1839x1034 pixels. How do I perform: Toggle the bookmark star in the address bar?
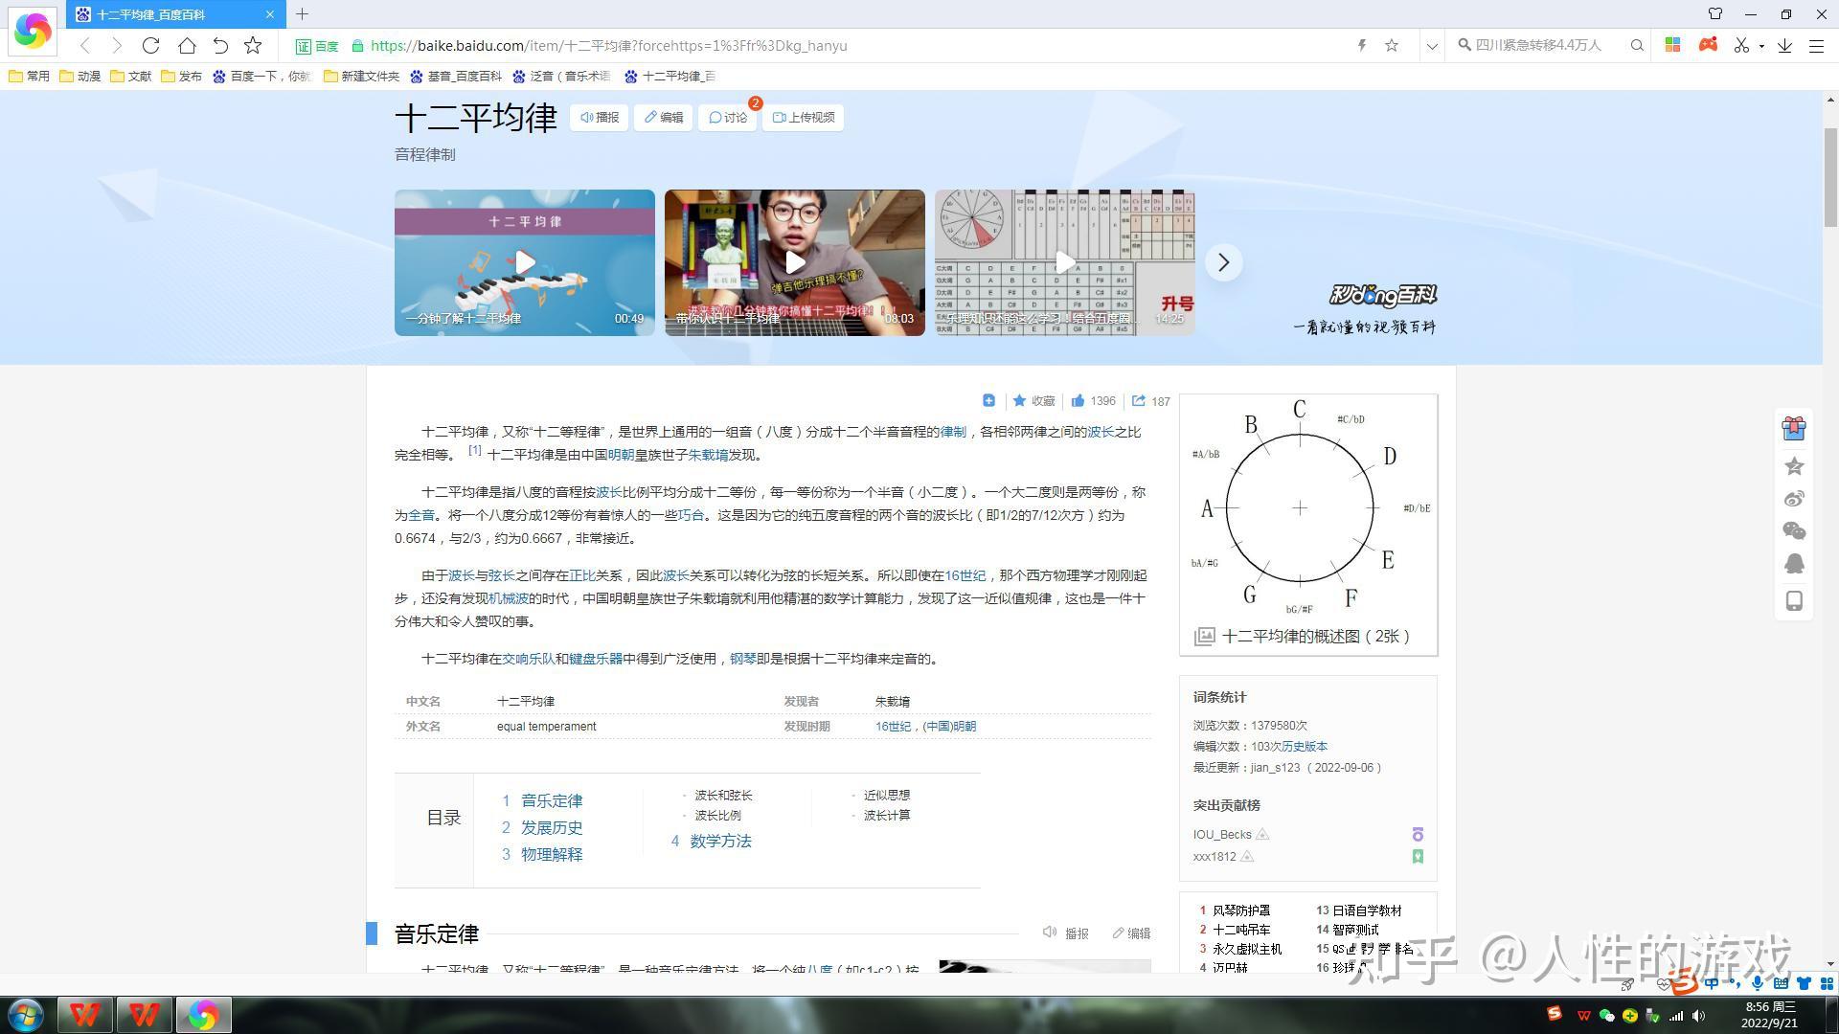pos(1392,45)
